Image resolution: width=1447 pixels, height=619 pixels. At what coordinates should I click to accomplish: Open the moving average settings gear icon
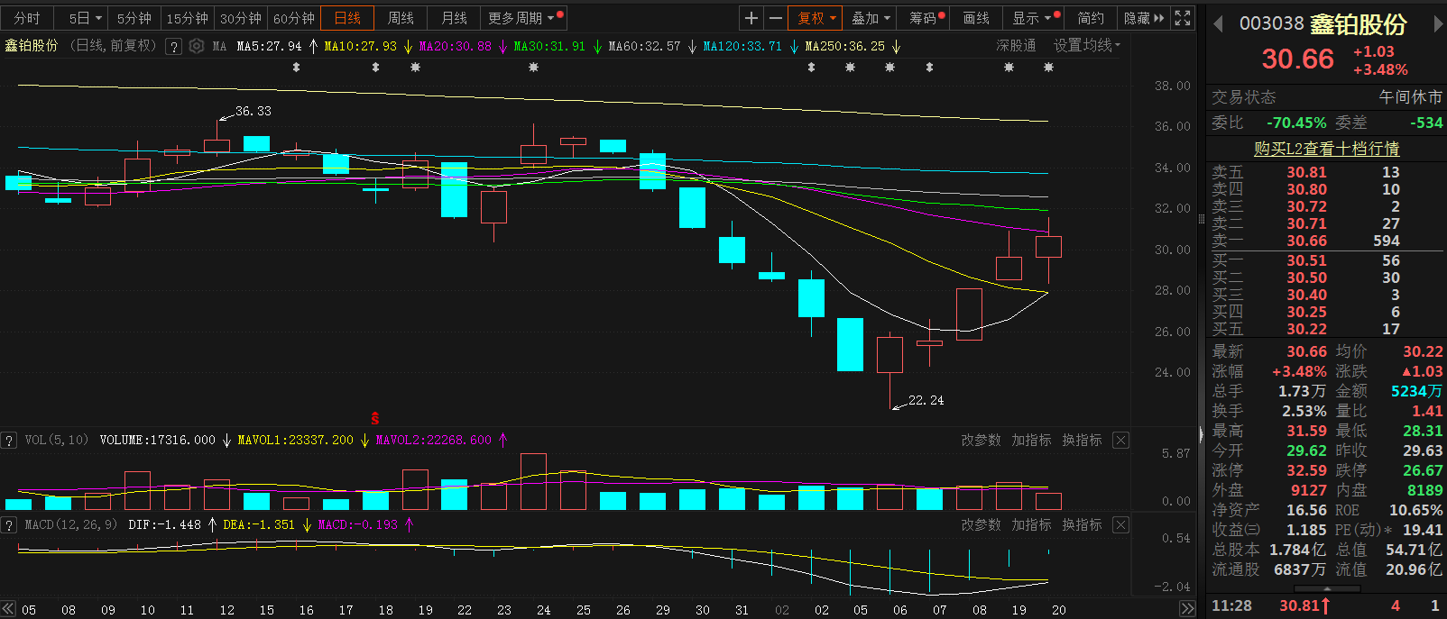click(x=197, y=46)
